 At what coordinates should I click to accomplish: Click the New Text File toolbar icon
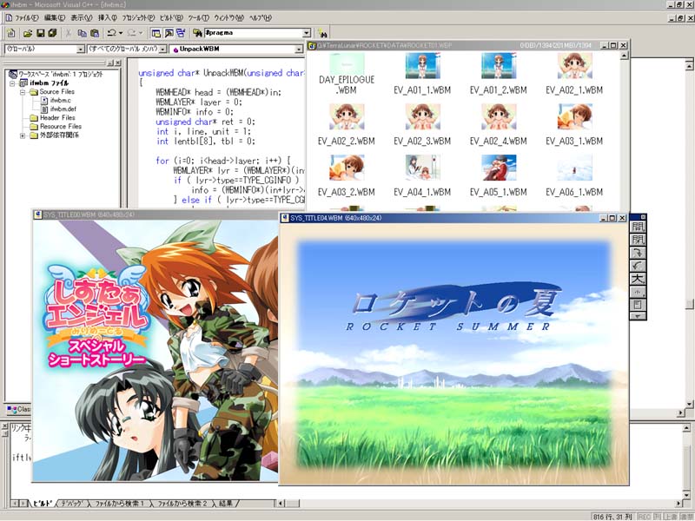(x=11, y=33)
